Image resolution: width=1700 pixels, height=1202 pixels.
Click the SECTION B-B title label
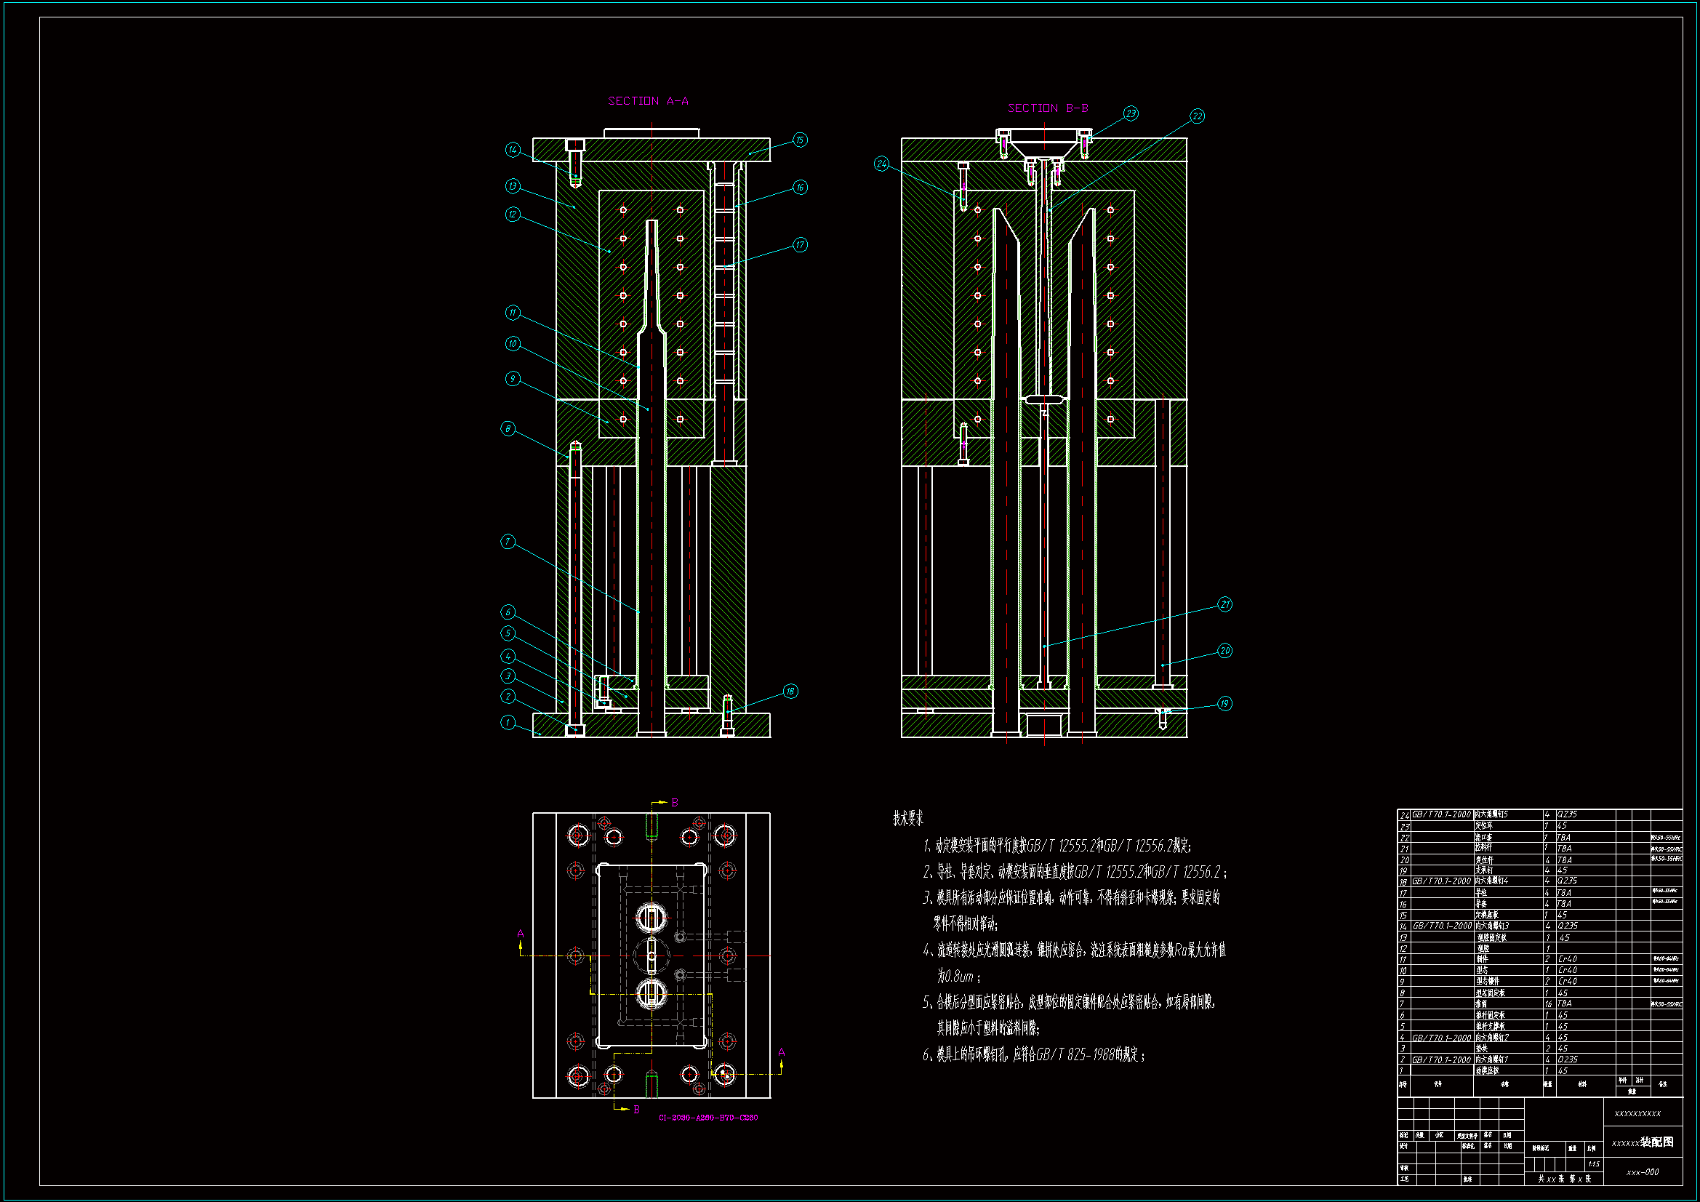point(1047,108)
